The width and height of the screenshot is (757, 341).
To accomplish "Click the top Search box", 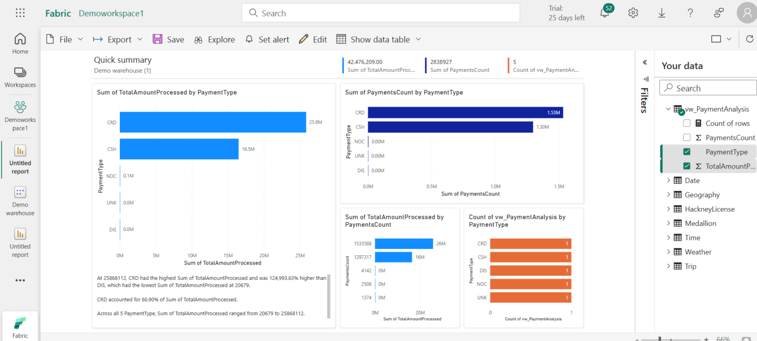I will tap(380, 13).
